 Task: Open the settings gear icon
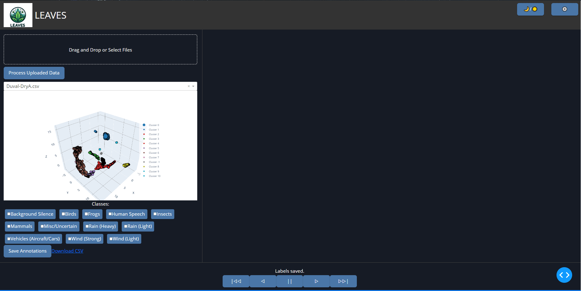click(564, 9)
